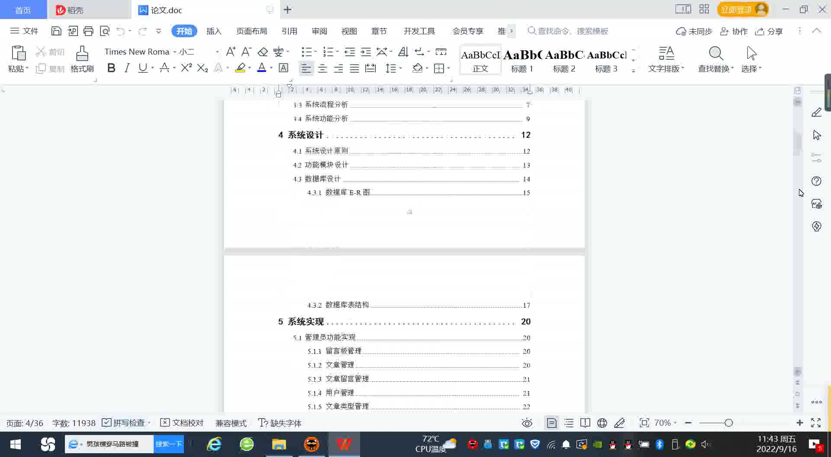Apply superscript X² formatting
Screen dimensions: 831x457
coord(186,68)
